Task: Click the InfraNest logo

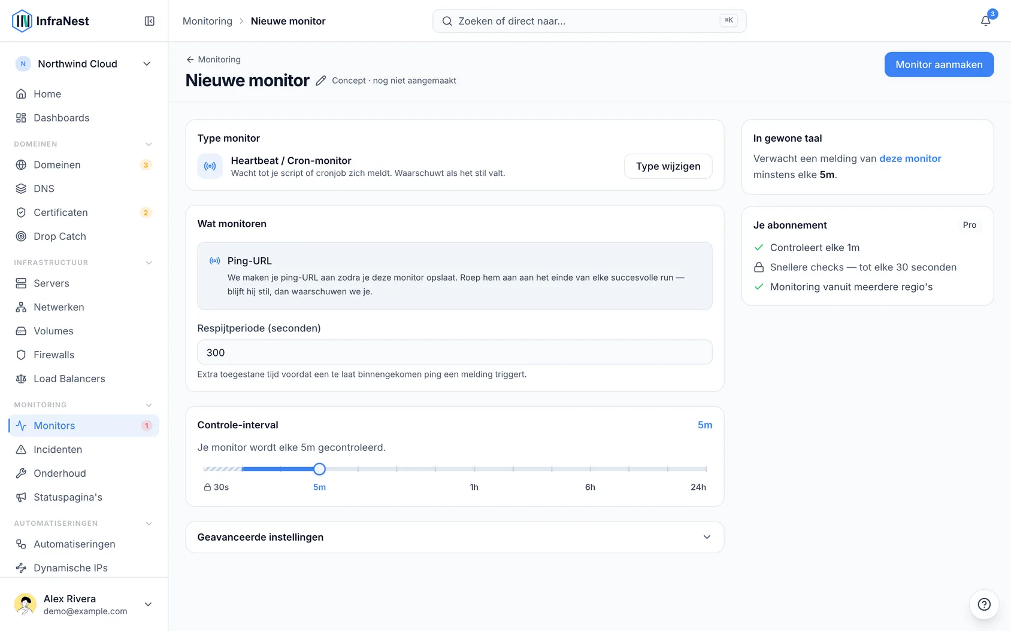Action: pos(50,21)
